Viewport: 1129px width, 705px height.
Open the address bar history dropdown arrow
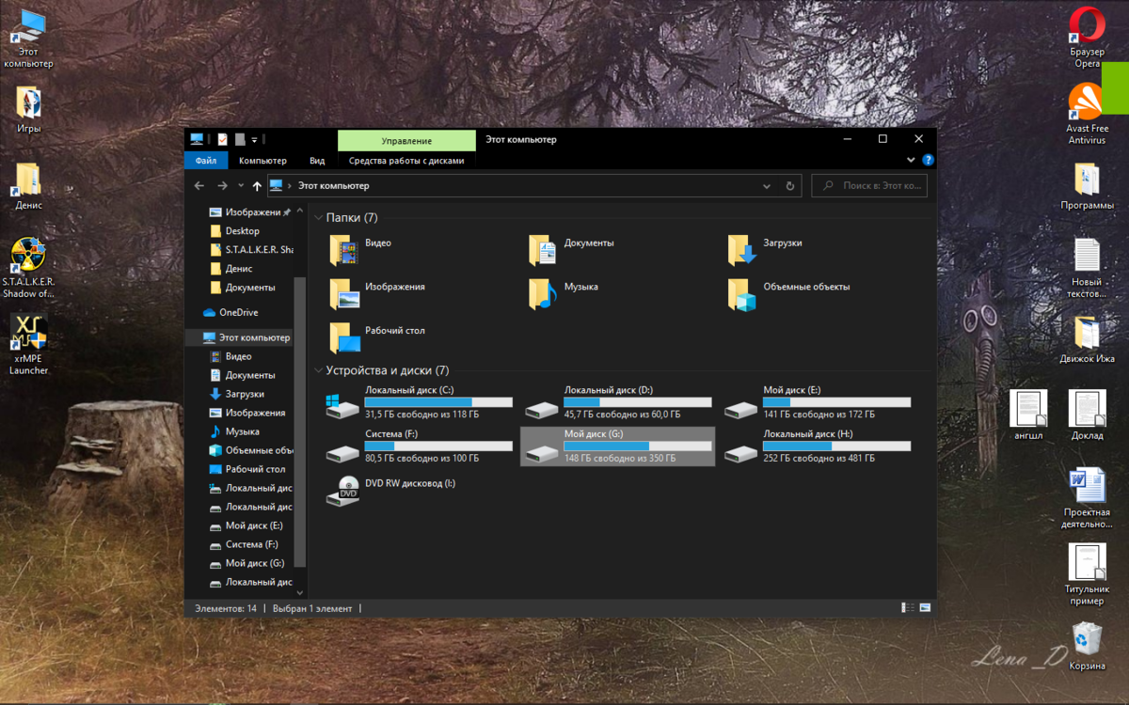[769, 186]
